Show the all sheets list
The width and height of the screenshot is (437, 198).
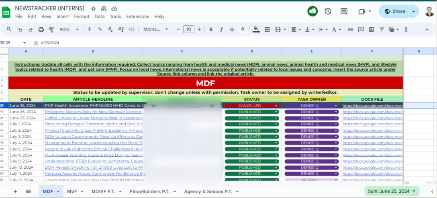(29, 191)
